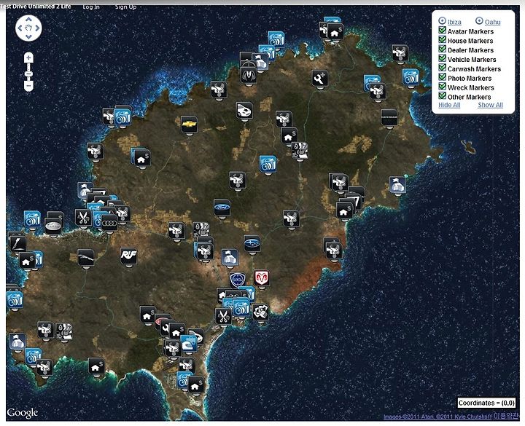This screenshot has width=525, height=426.
Task: Click the sticker shop marker north of the helmet marker
Action: (201, 230)
